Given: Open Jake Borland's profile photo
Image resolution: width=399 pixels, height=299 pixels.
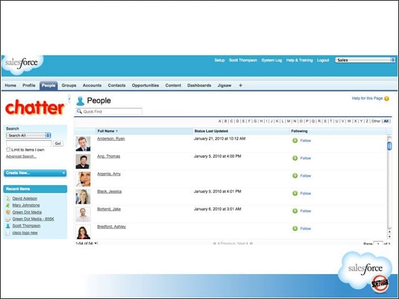Looking at the screenshot, I should tap(83, 214).
